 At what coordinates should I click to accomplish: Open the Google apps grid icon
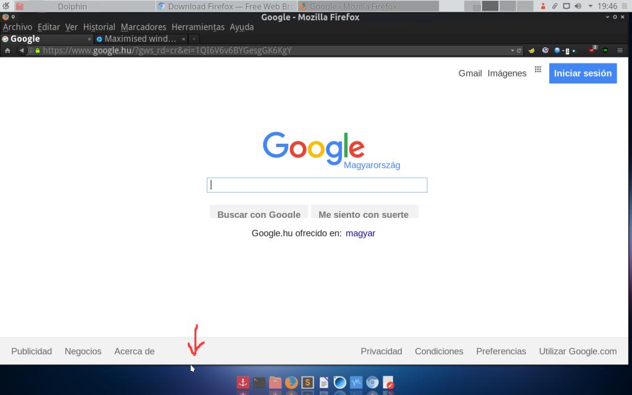(x=538, y=70)
